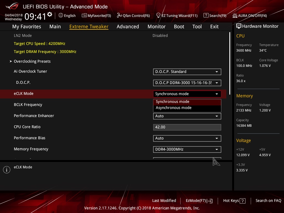Click the CPU temperature 34°C value
The image size is (284, 213).
click(263, 50)
